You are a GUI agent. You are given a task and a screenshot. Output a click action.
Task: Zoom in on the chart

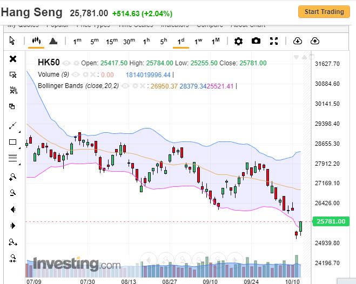tap(13, 177)
